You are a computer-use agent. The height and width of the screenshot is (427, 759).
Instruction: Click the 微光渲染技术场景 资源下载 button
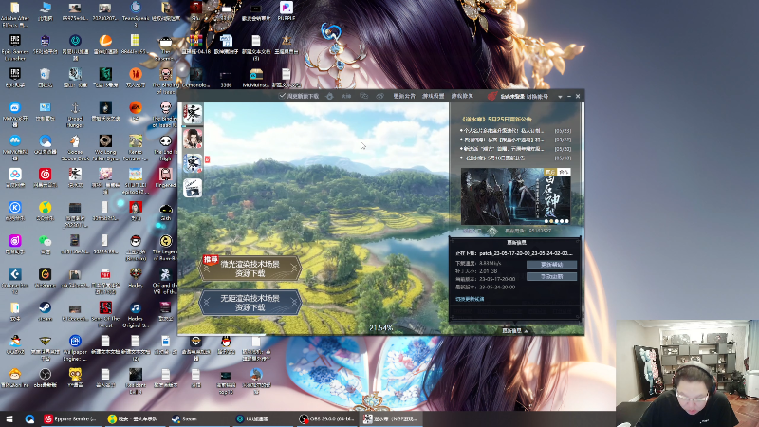(250, 269)
